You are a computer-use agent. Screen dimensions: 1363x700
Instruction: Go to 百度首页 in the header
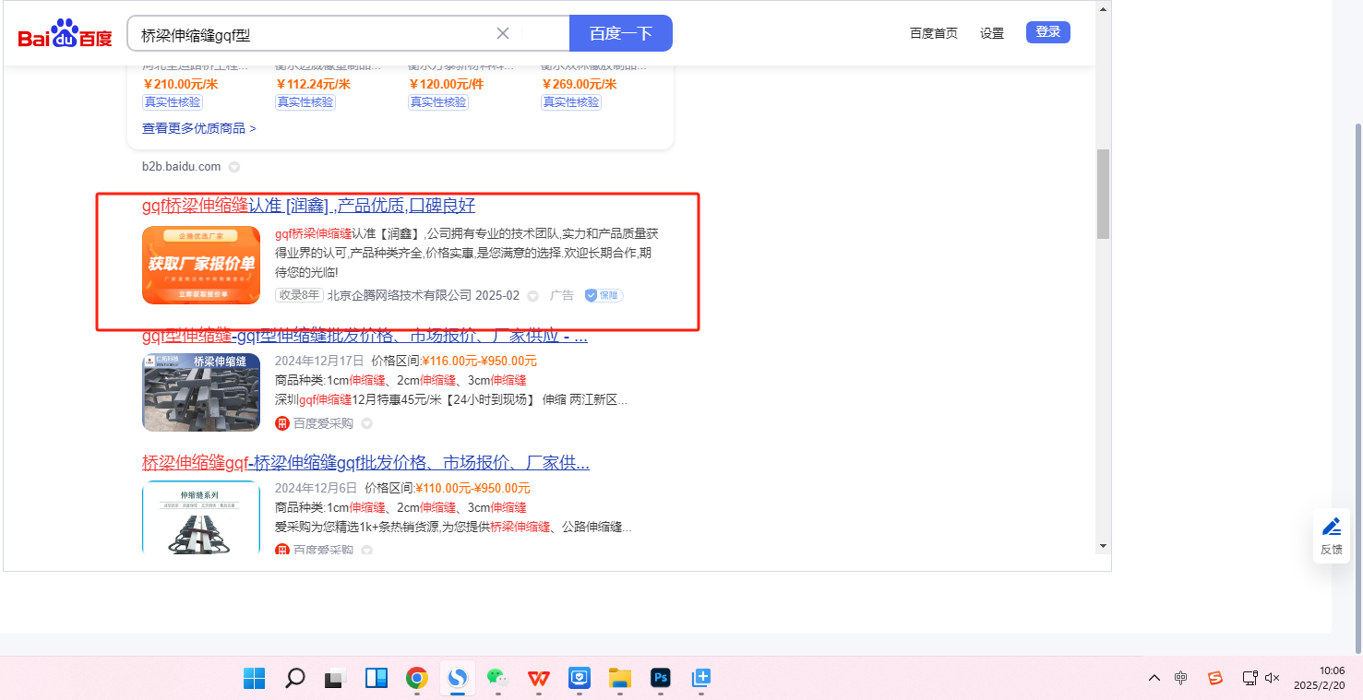(933, 33)
